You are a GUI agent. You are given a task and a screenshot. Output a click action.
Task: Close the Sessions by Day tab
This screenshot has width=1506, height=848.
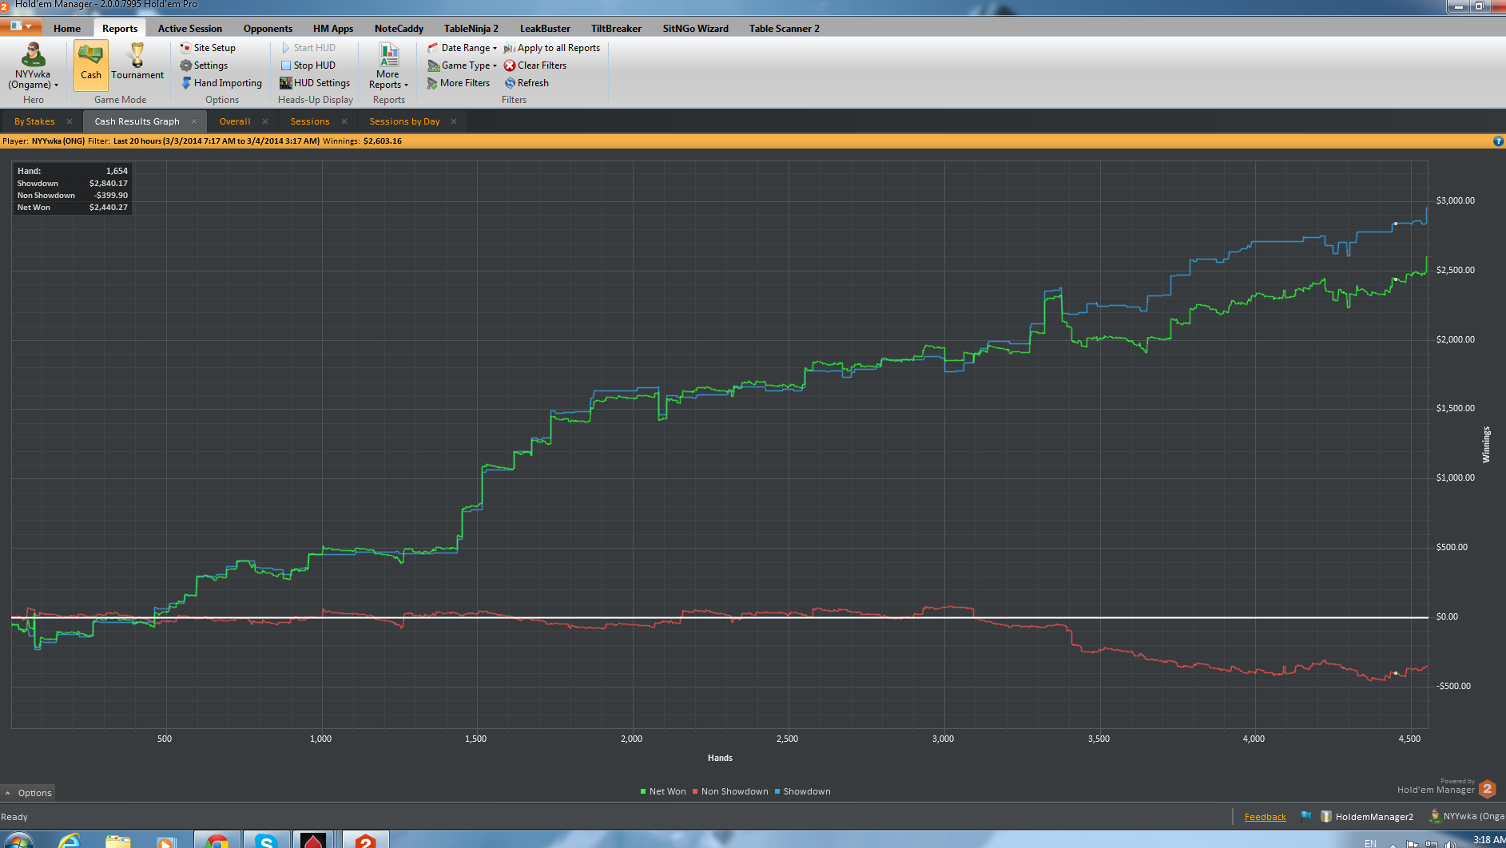click(x=454, y=121)
